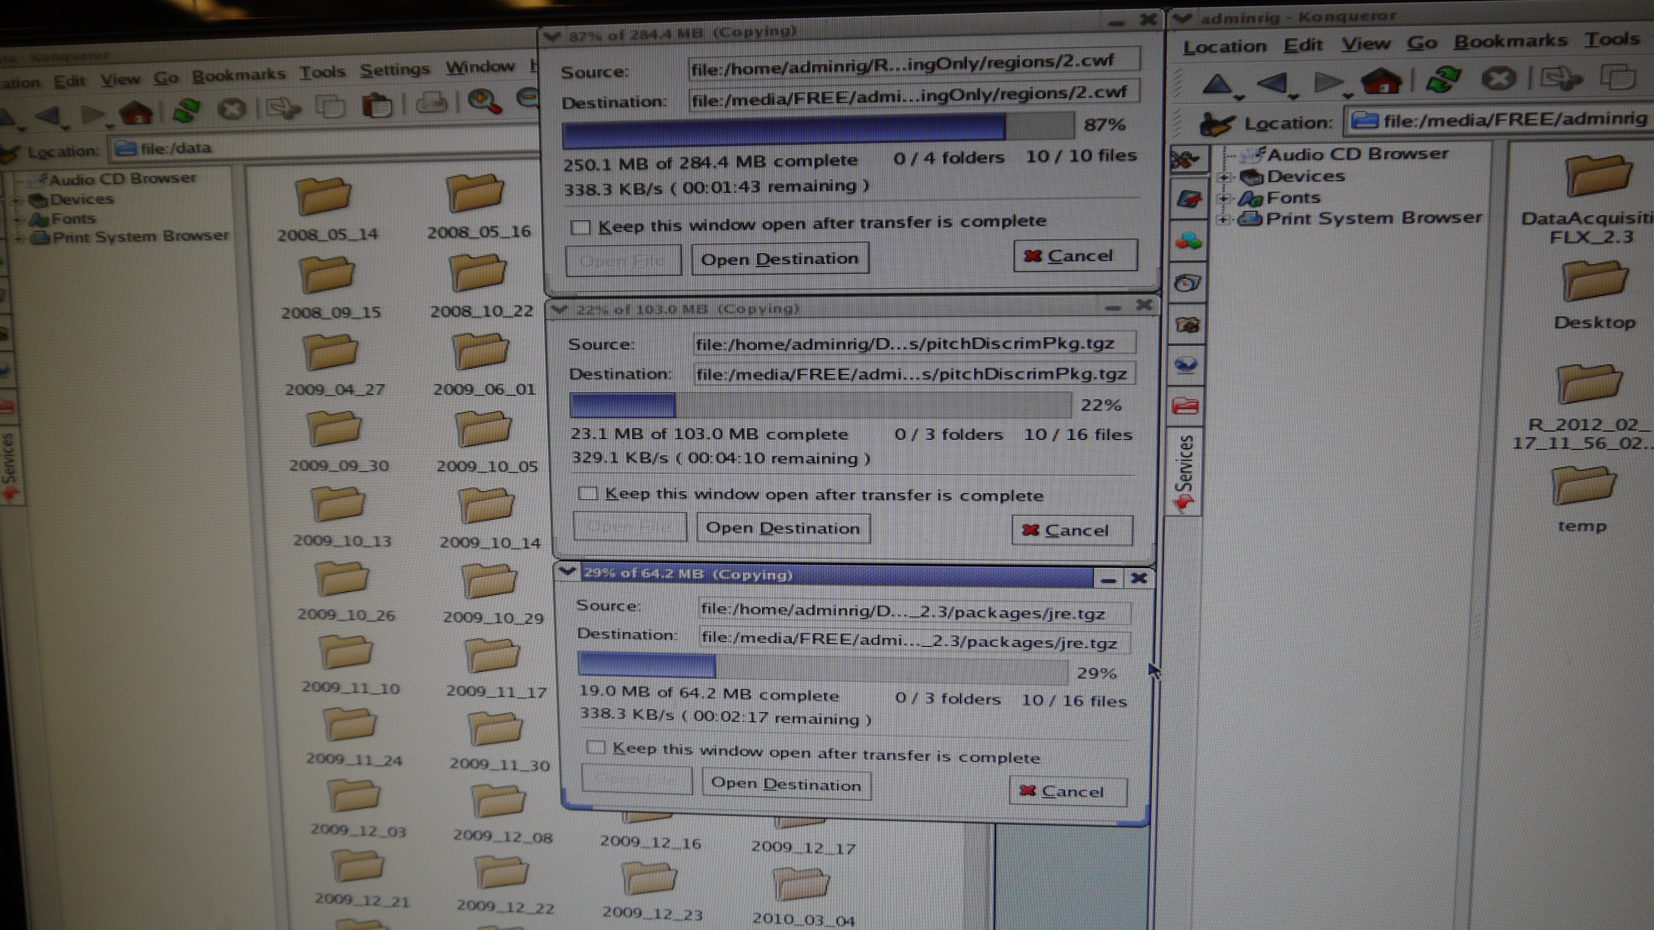Expand Fonts tree node in adminrig Konqueror

[1224, 198]
